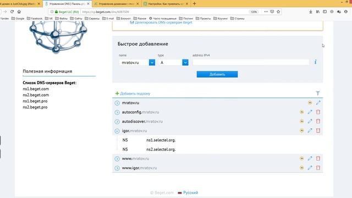Bookmark this page with the star icon
The height and width of the screenshot is (198, 352).
point(278,12)
